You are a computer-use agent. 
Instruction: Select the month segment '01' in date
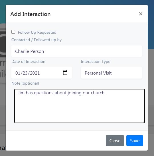point(17,73)
